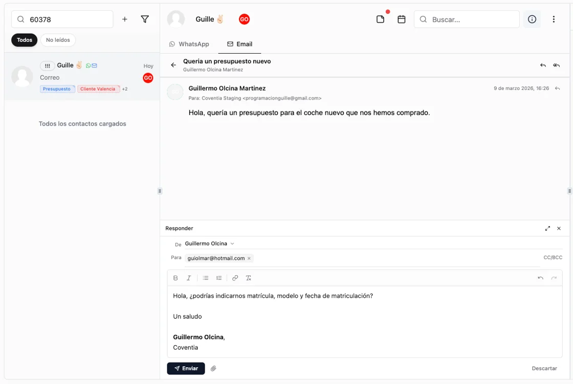The image size is (573, 384).
Task: Insert a numbered list in the reply
Action: point(219,278)
